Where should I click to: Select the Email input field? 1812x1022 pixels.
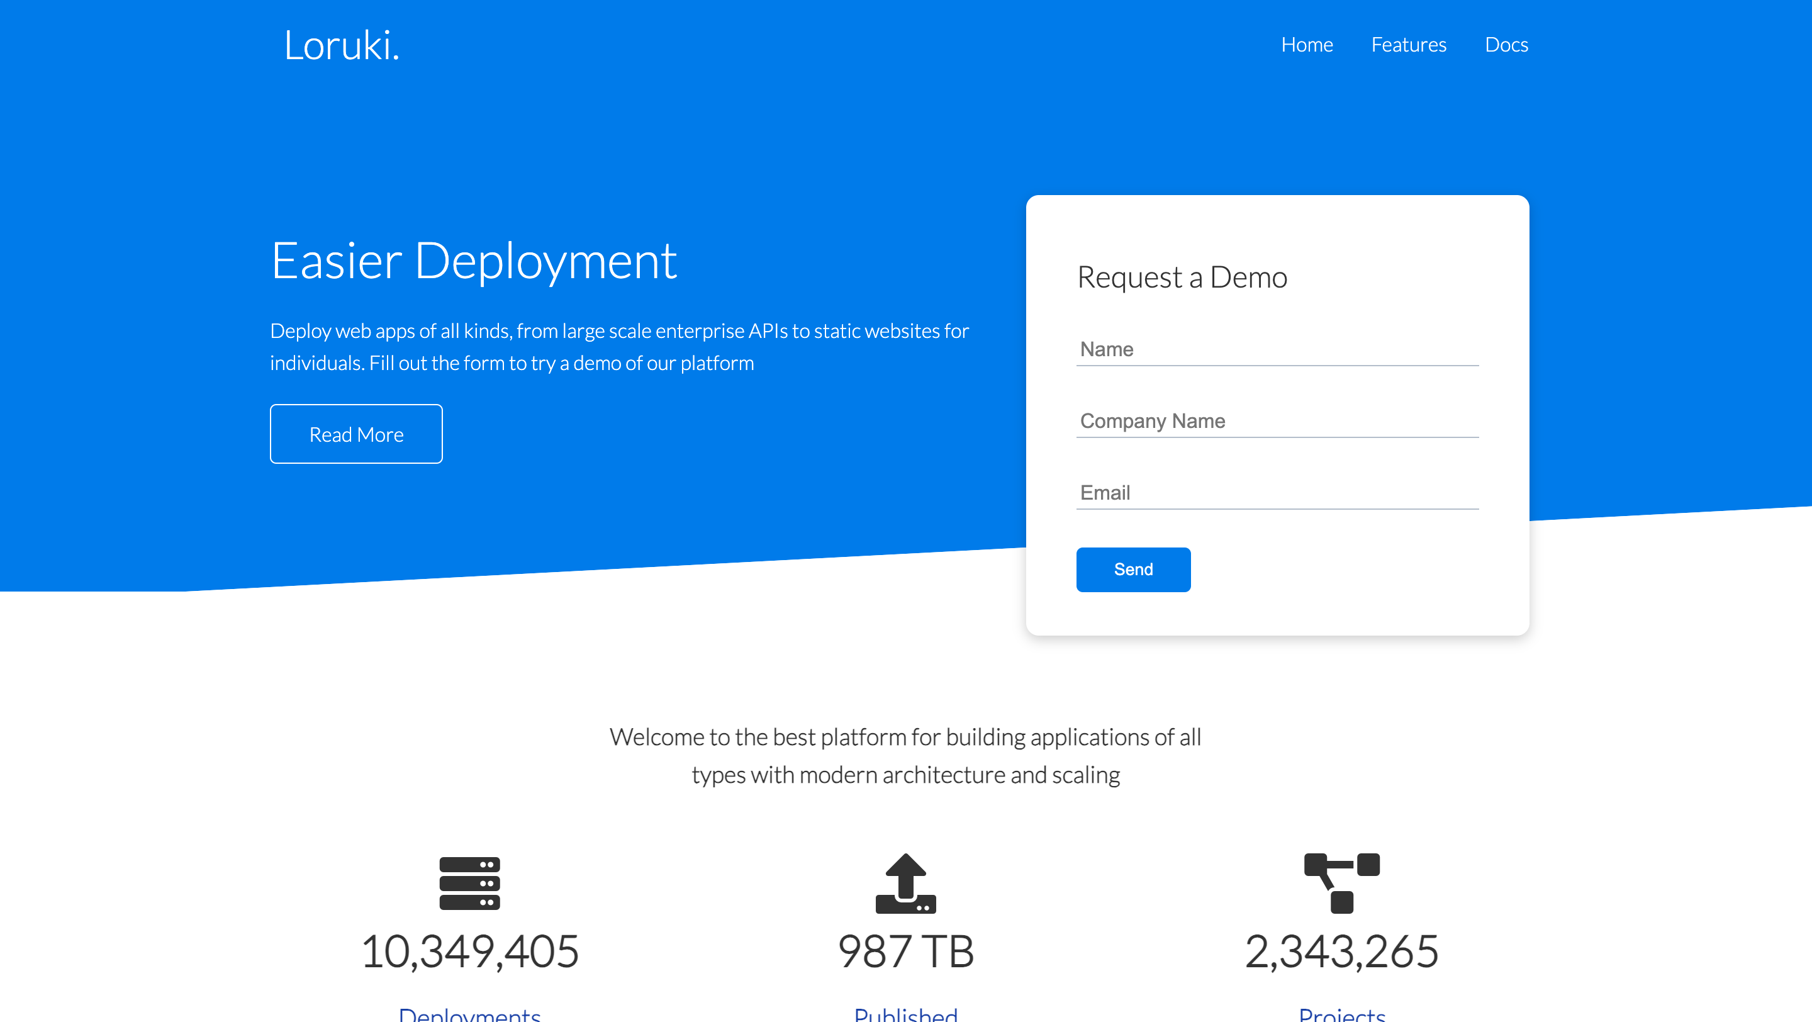pos(1277,493)
